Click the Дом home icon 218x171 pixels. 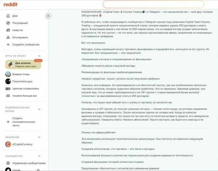8,16
